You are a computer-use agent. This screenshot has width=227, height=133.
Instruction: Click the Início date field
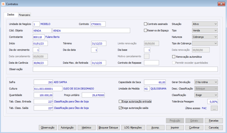click(40, 44)
